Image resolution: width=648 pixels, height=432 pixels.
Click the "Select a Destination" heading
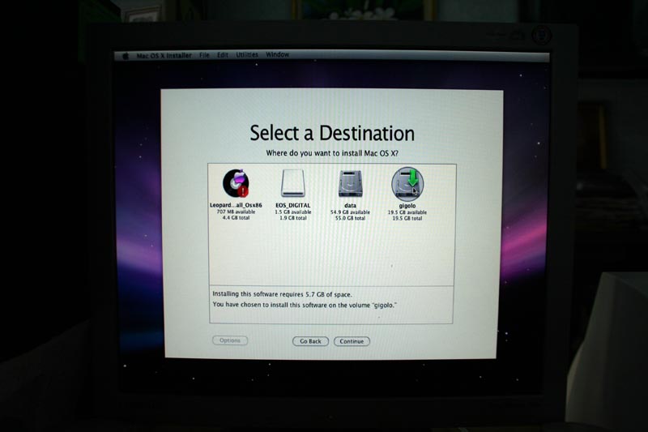pos(332,133)
